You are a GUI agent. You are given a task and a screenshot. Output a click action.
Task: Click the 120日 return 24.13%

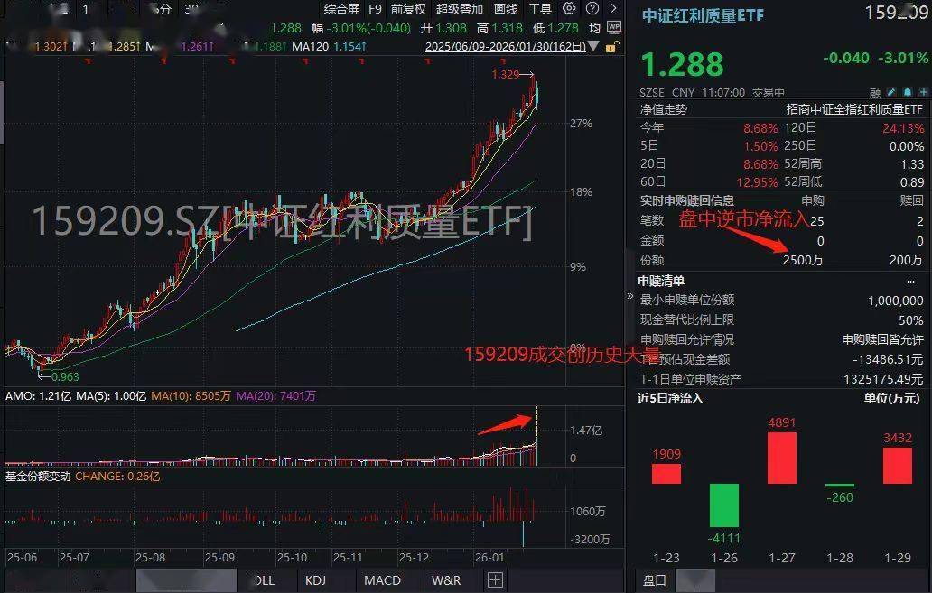tap(903, 128)
